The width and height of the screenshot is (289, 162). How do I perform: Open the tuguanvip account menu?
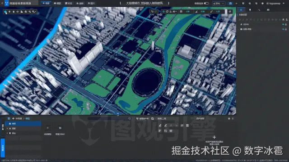click(275, 3)
